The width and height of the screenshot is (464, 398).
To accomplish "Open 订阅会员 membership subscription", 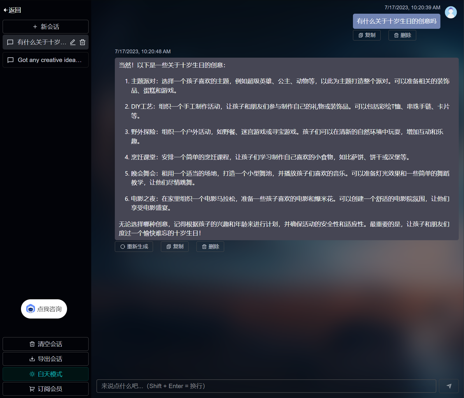I will (45, 389).
